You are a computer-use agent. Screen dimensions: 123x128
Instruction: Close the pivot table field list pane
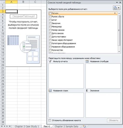(x=120, y=2)
